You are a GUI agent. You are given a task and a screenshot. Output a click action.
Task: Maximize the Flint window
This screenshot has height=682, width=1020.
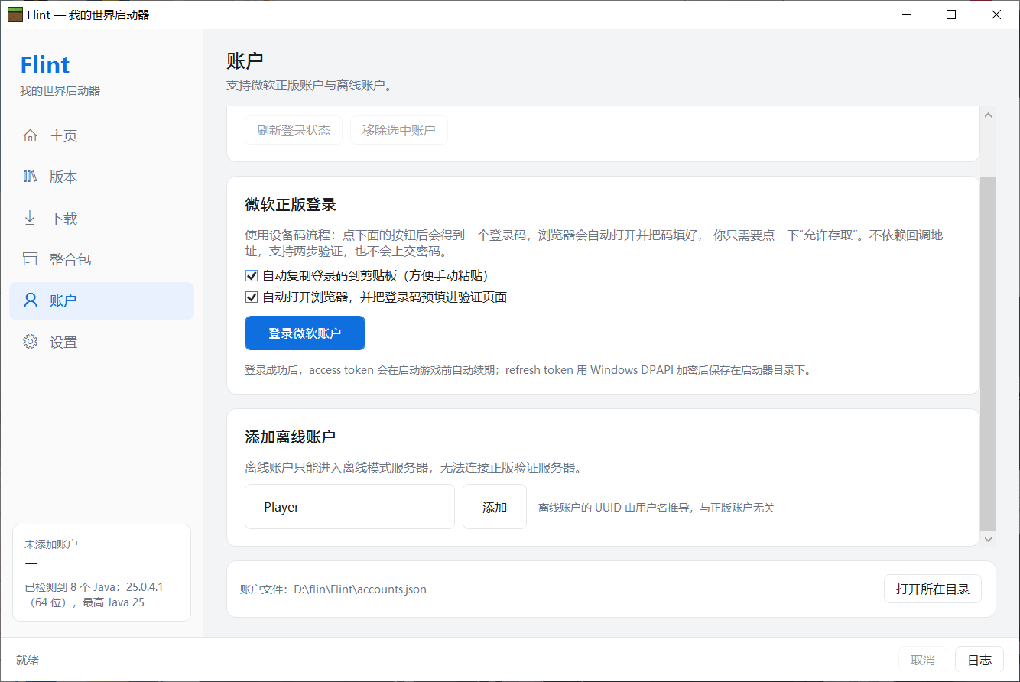click(951, 15)
